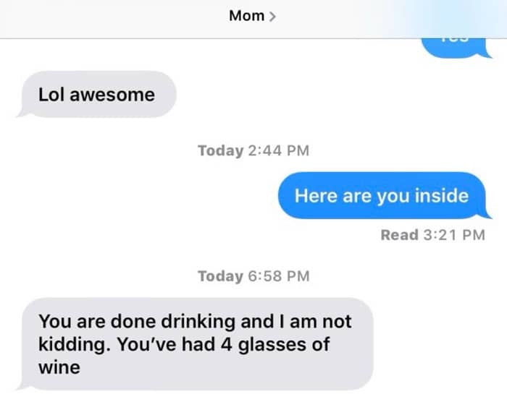This screenshot has width=507, height=402.
Task: Click "6:58 PM" time in lower timestamp
Action: click(278, 275)
